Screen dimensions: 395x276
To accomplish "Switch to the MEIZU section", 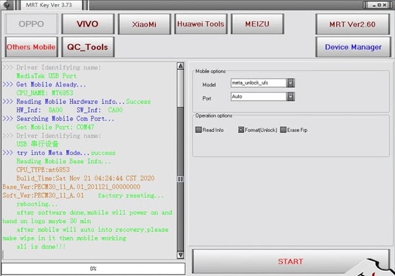I will (257, 24).
